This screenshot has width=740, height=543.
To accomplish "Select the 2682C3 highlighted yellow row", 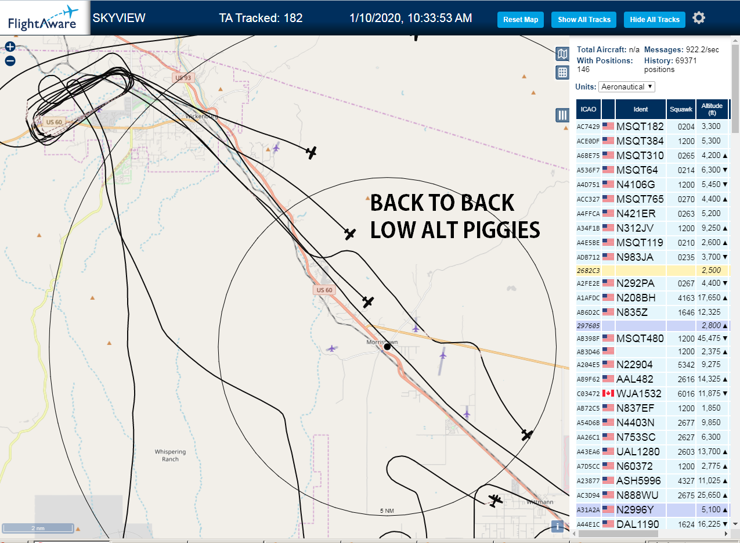I will (653, 270).
